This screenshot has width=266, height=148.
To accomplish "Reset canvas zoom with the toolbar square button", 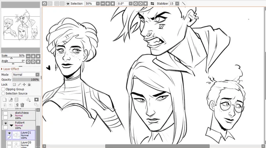I will (113, 4).
